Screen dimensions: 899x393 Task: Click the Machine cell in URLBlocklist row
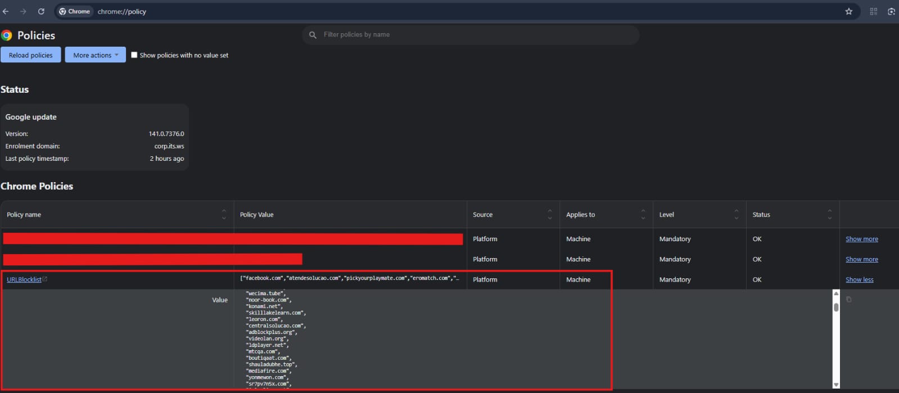[x=578, y=279]
